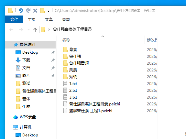This screenshot has width=186, height=139.
Task: Click the WPS cloud icon
Action: click(x=16, y=117)
